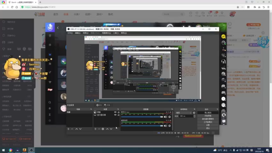The width and height of the screenshot is (272, 153).
Task: Open the Top ranking icon in 5E sidebar
Action: [x=50, y=90]
